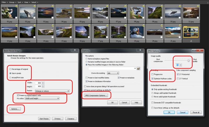Open the Resize Enlarge or reduce dropdown

pyautogui.click(x=52, y=91)
